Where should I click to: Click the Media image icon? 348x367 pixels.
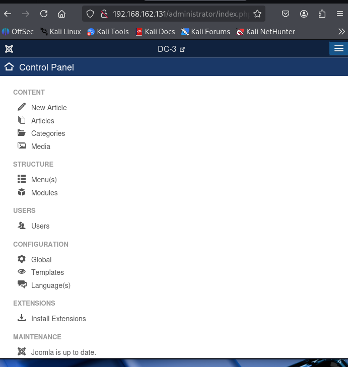click(22, 145)
